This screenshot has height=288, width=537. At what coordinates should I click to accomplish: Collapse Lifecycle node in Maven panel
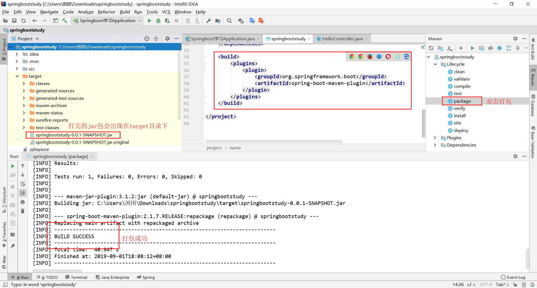click(x=435, y=64)
